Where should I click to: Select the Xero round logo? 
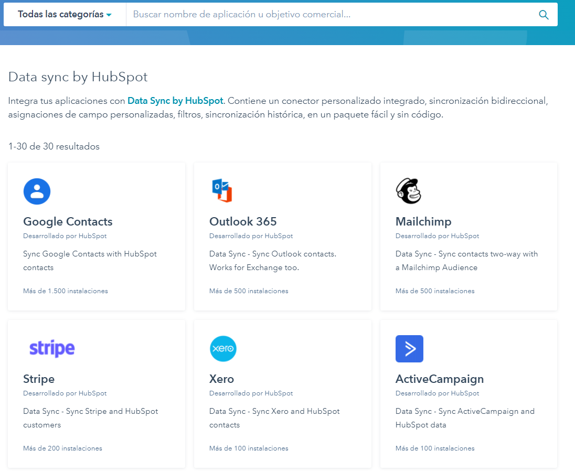pyautogui.click(x=223, y=349)
